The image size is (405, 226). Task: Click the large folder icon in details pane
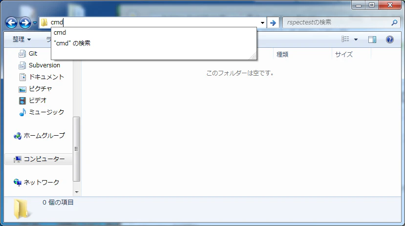(x=22, y=209)
